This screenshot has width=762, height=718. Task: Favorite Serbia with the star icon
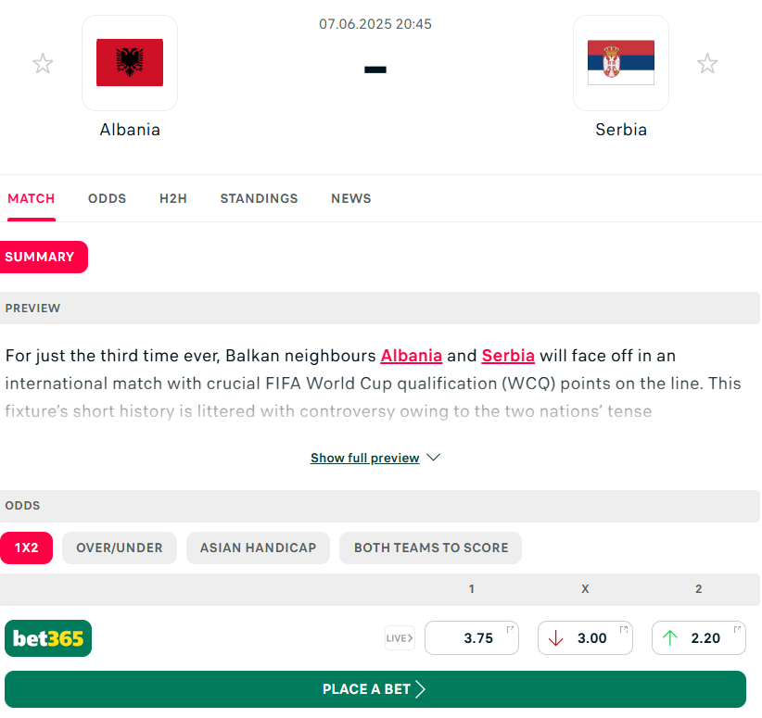point(707,64)
